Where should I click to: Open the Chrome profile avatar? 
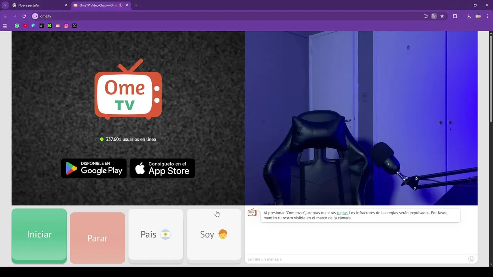[x=478, y=16]
